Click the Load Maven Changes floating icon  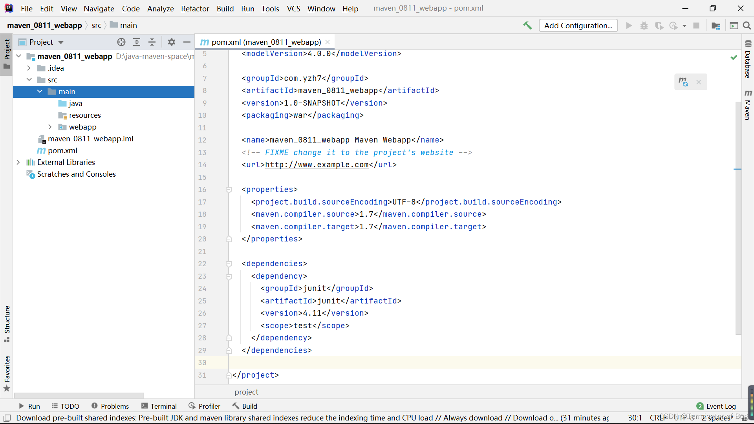click(x=683, y=82)
